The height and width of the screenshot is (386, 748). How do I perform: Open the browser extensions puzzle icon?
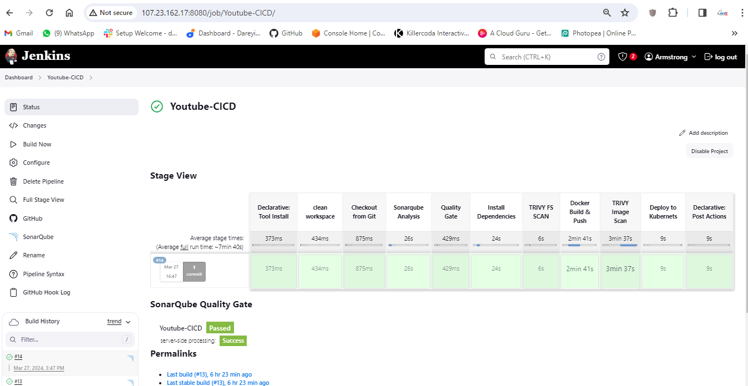coord(673,13)
